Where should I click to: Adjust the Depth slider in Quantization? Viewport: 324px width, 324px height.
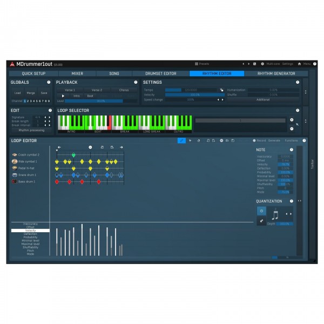click(285, 224)
